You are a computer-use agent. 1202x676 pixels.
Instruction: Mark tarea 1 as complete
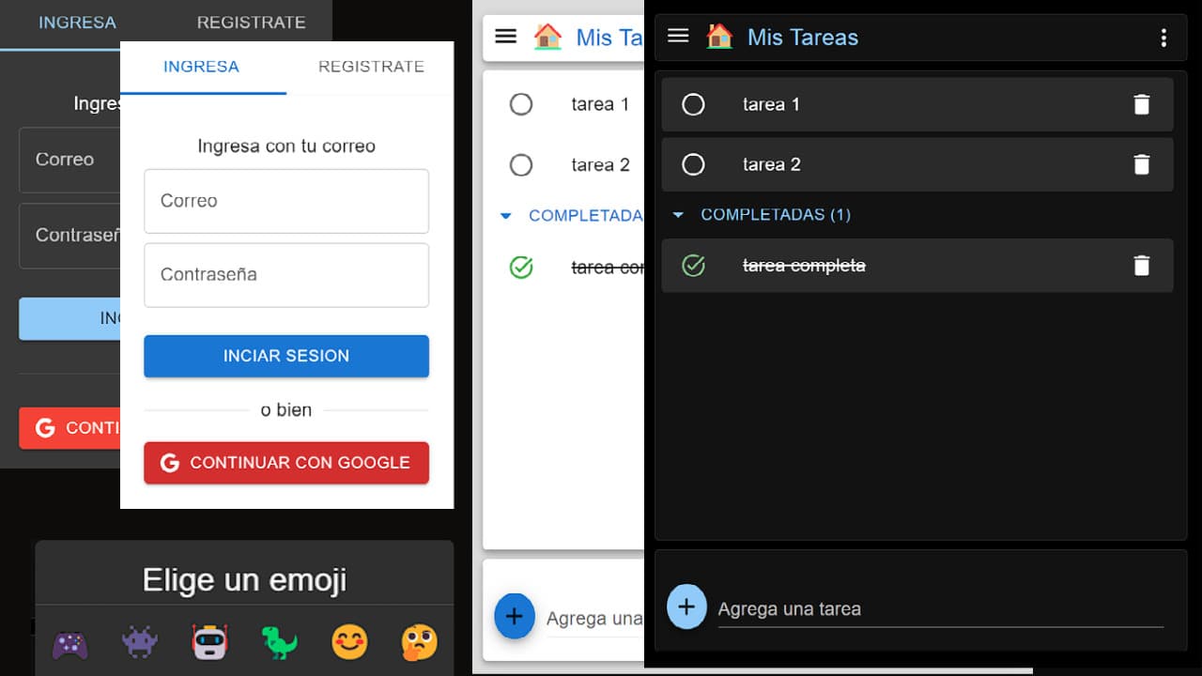tap(694, 104)
